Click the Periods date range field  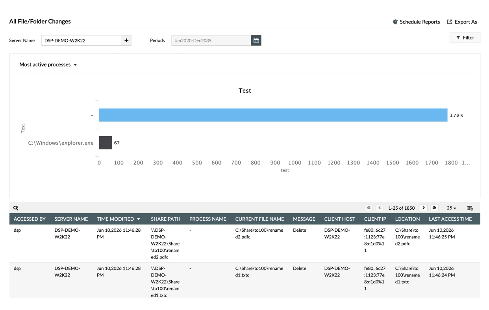tap(211, 40)
